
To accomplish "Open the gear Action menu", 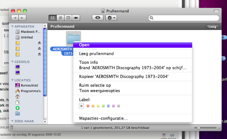I will click(x=111, y=18).
